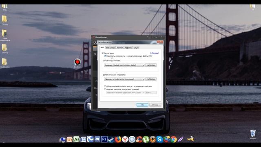
Task: Close the recording settings dialog
Action: pyautogui.click(x=160, y=42)
